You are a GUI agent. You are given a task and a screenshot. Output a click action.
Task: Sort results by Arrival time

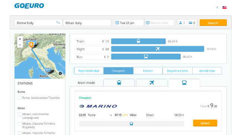[207, 71]
